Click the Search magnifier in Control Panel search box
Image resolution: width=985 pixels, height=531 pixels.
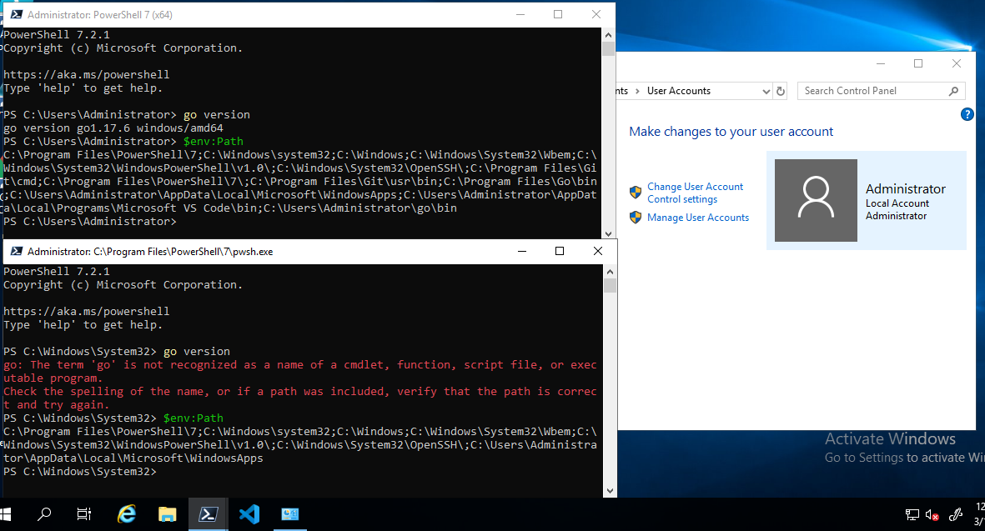pyautogui.click(x=953, y=90)
